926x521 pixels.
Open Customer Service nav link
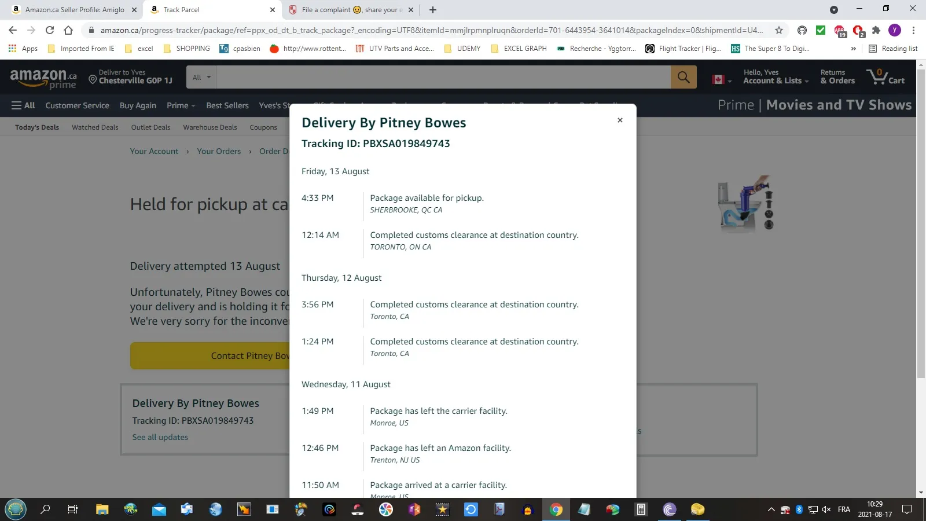point(77,105)
